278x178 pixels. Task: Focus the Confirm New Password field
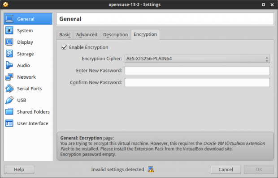197,82
